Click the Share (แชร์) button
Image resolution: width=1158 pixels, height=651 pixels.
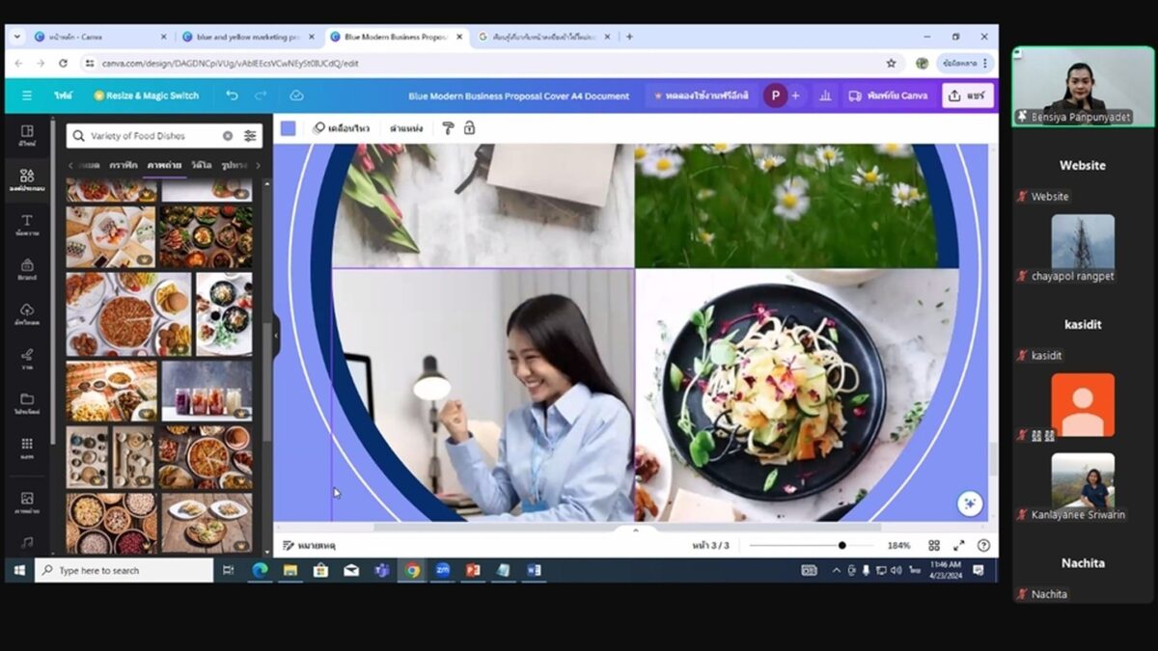[967, 95]
